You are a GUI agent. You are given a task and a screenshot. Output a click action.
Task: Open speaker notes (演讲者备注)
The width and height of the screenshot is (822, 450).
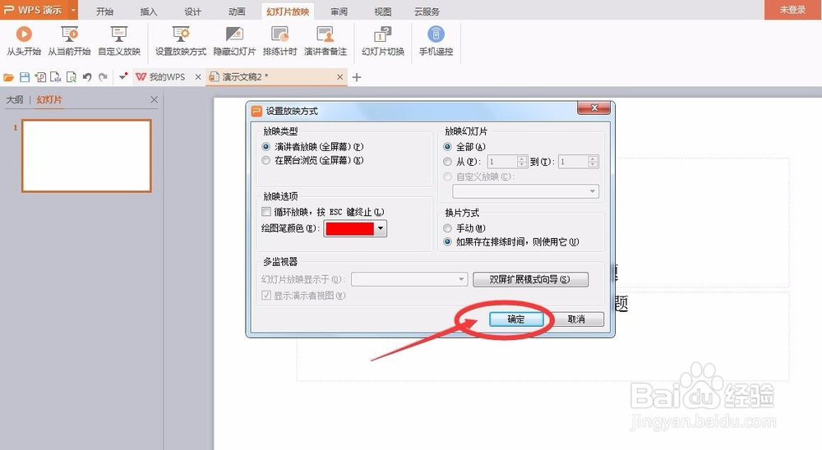point(325,40)
